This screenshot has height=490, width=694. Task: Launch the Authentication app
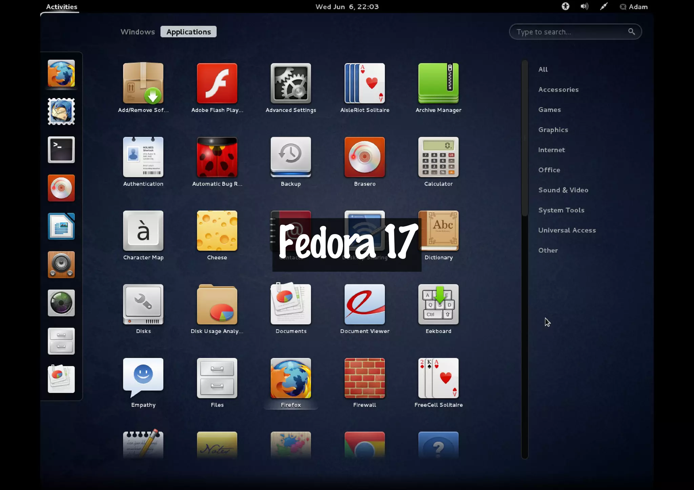[x=143, y=162]
